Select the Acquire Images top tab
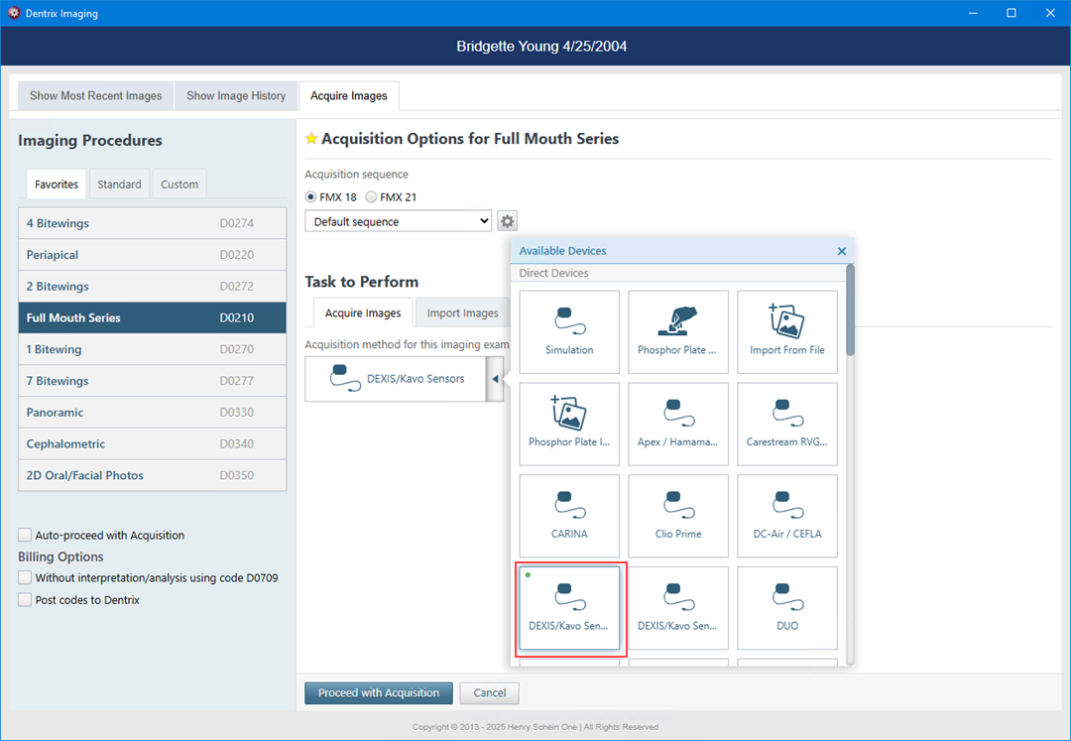The height and width of the screenshot is (741, 1071). pyautogui.click(x=349, y=95)
